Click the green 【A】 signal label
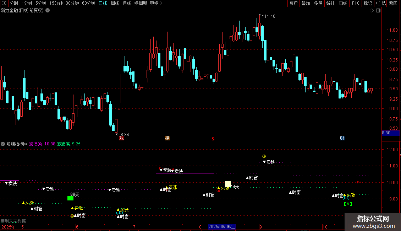The height and width of the screenshot is (231, 401). (348, 204)
